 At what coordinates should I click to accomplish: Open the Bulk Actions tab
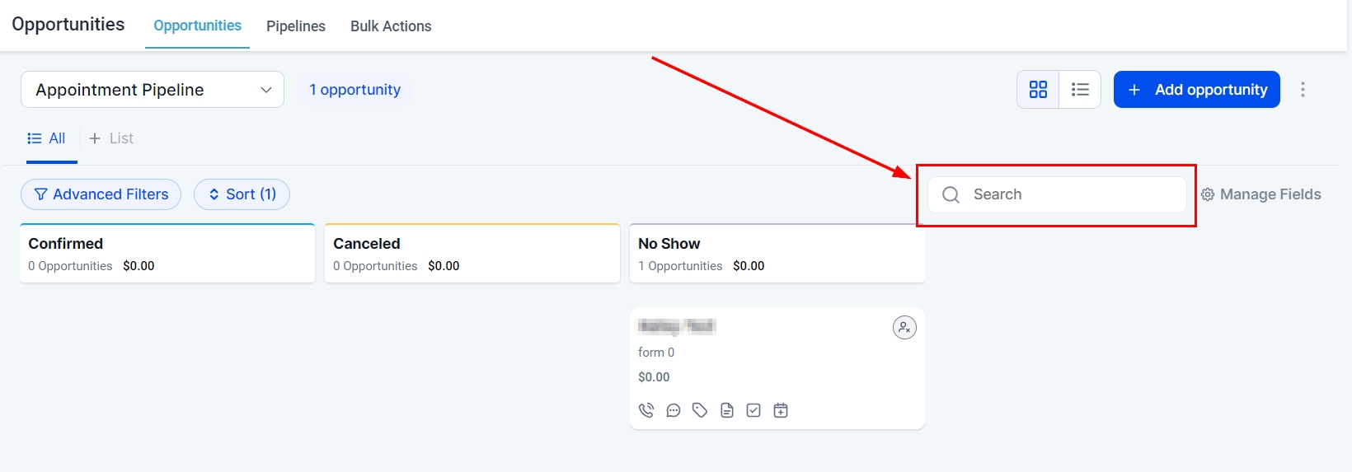tap(391, 26)
